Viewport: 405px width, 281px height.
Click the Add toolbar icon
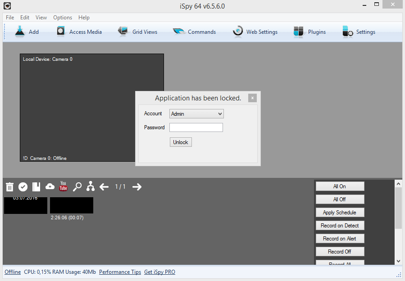(20, 32)
